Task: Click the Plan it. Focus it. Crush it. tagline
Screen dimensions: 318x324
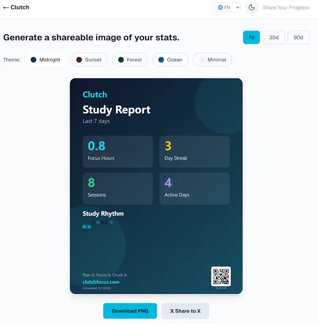Action: pos(105,275)
